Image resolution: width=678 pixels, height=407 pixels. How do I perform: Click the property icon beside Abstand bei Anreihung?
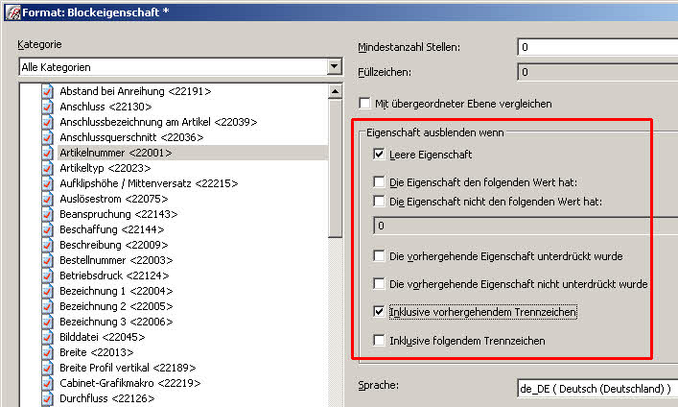[x=48, y=91]
